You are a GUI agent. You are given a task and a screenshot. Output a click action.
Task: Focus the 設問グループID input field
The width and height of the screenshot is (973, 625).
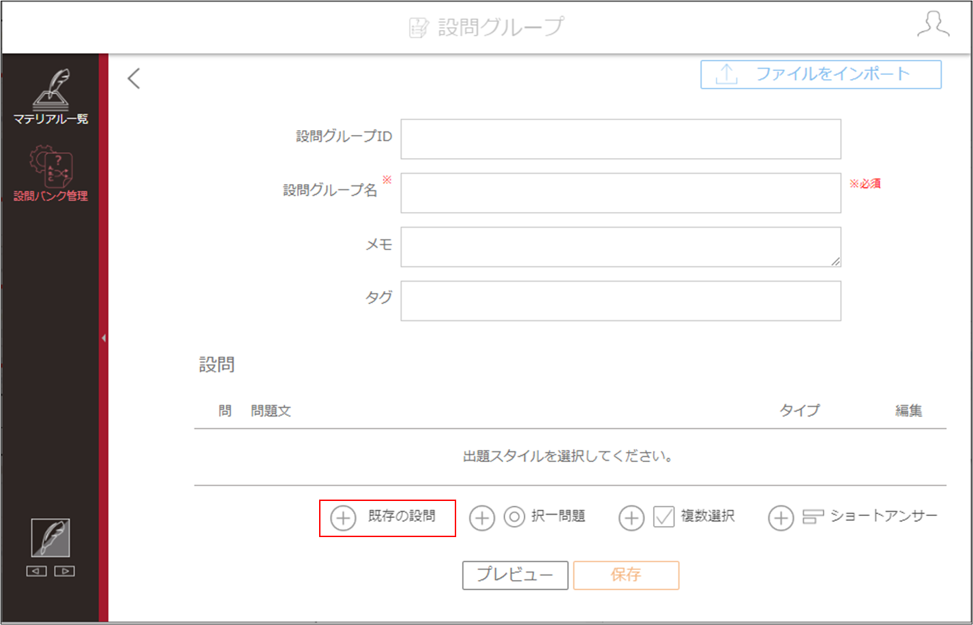pyautogui.click(x=620, y=139)
